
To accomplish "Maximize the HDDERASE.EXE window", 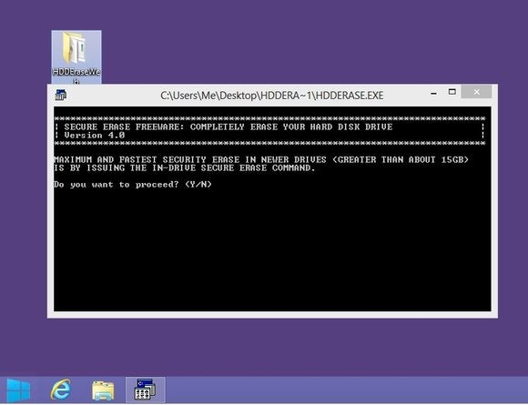I will 452,92.
